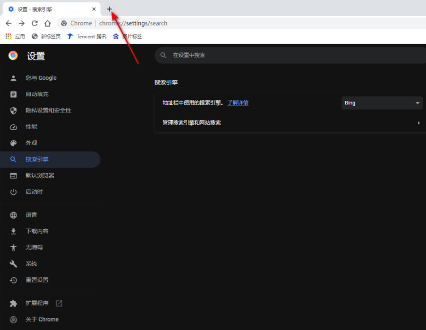Open the Bing search engine dropdown
The width and height of the screenshot is (426, 330).
point(382,103)
